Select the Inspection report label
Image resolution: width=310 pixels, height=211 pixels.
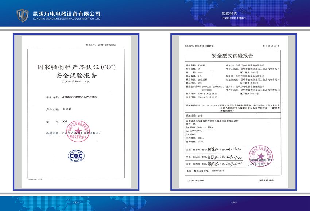[x=233, y=18]
